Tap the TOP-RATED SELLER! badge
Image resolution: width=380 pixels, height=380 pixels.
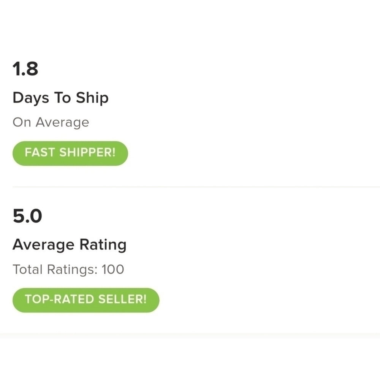point(85,300)
